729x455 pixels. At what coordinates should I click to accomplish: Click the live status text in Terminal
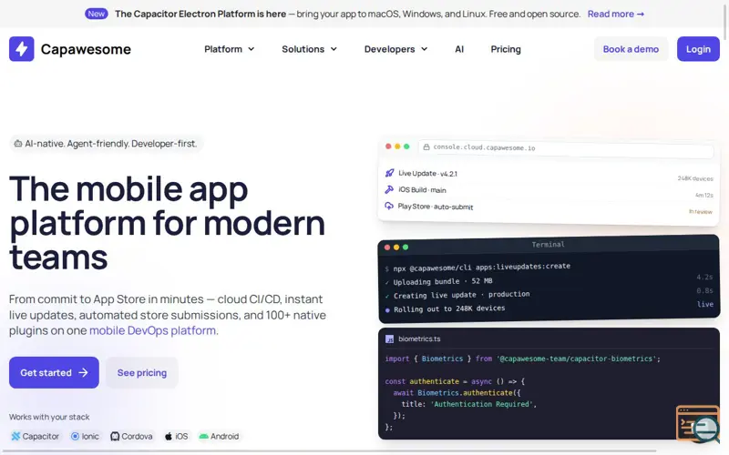click(x=704, y=304)
